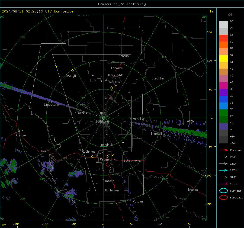Screen dimensions: 244x228
Task: Click the -100 km bottom axis label
Action: pos(45,224)
